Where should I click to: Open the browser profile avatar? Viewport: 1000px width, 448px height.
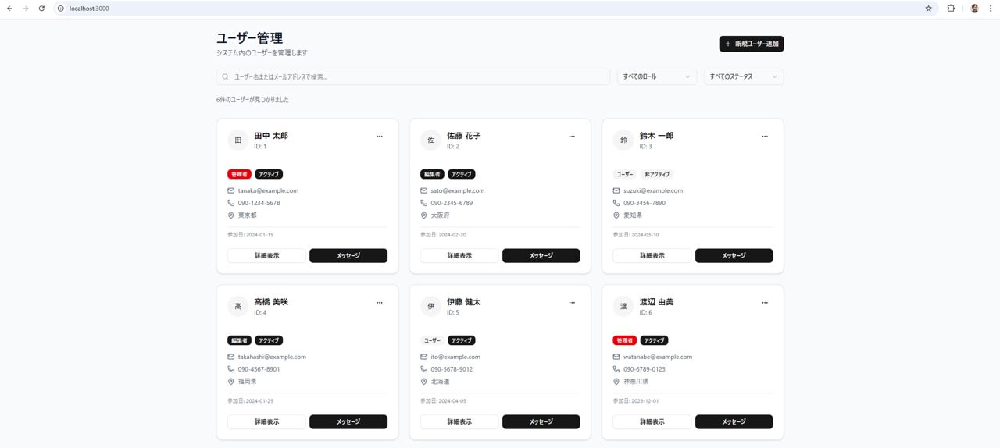pos(974,9)
